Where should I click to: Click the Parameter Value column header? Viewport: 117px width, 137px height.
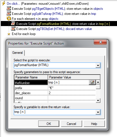[74, 77]
